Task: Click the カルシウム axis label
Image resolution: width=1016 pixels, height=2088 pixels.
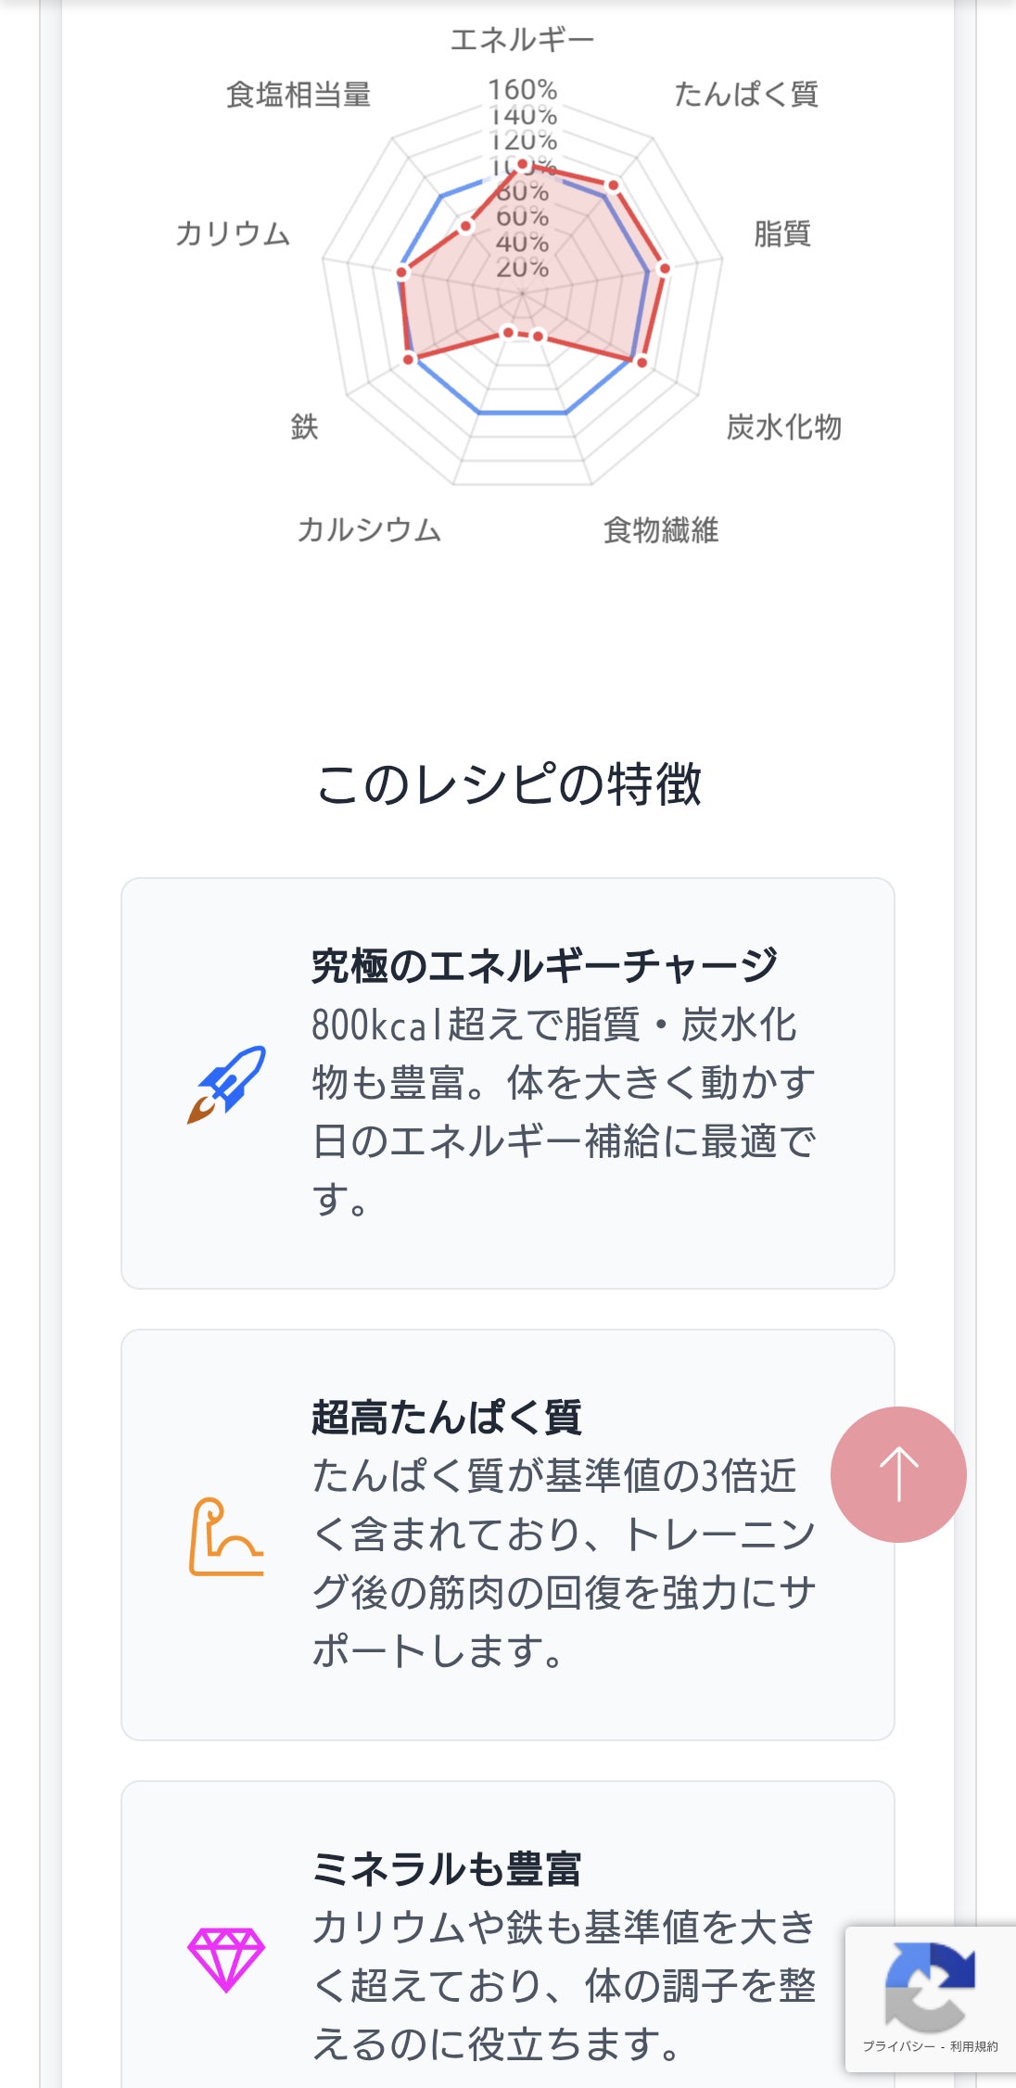Action: click(x=369, y=530)
